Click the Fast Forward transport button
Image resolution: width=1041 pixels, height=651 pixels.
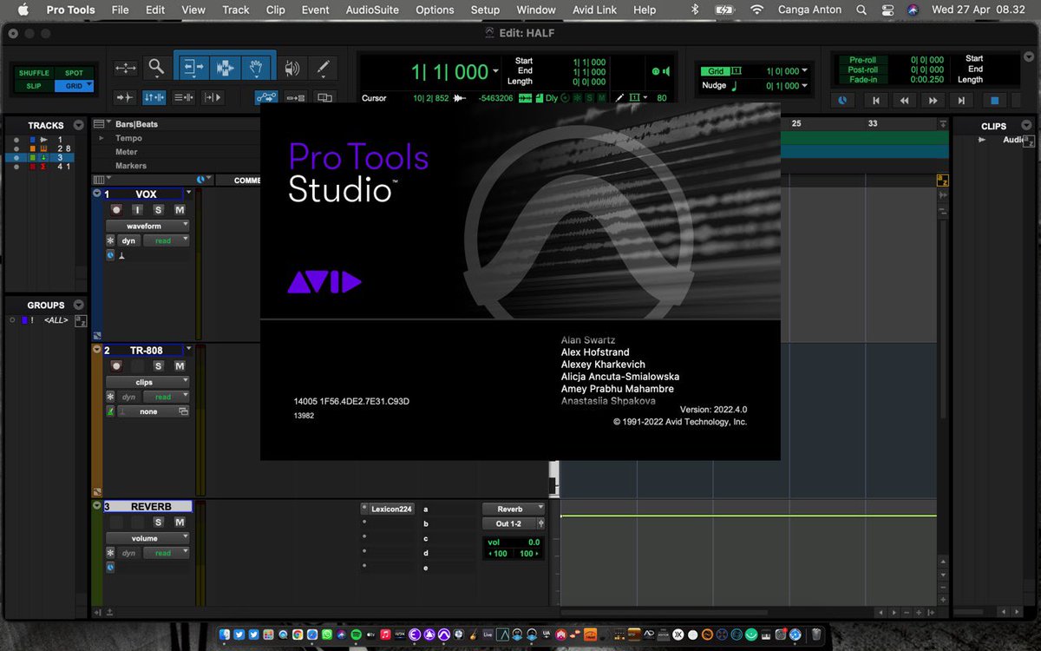click(933, 101)
